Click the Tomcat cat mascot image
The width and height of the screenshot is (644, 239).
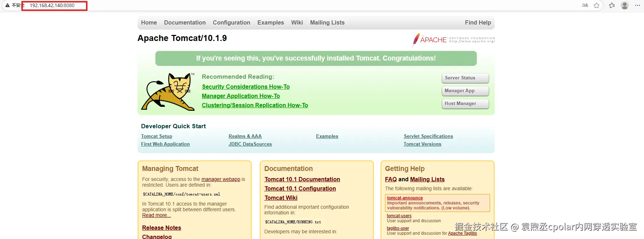click(x=168, y=92)
